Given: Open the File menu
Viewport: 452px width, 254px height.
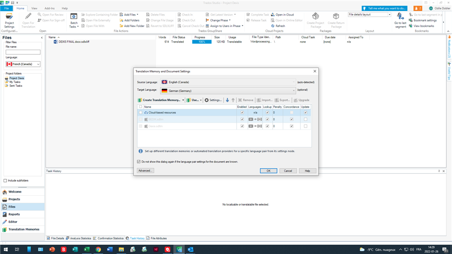Looking at the screenshot, I should [7, 9].
